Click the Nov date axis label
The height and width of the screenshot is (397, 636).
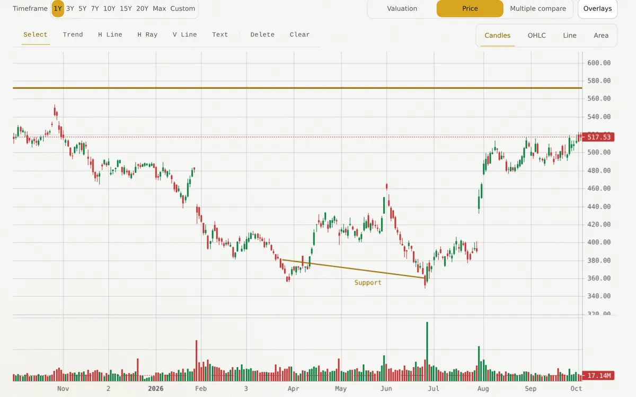click(63, 389)
